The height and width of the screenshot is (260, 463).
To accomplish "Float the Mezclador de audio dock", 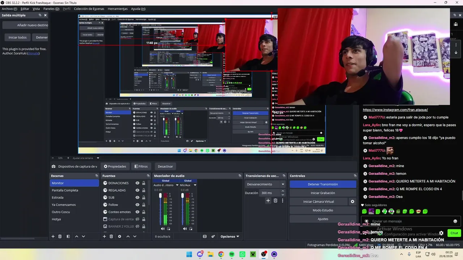I will 240,176.
